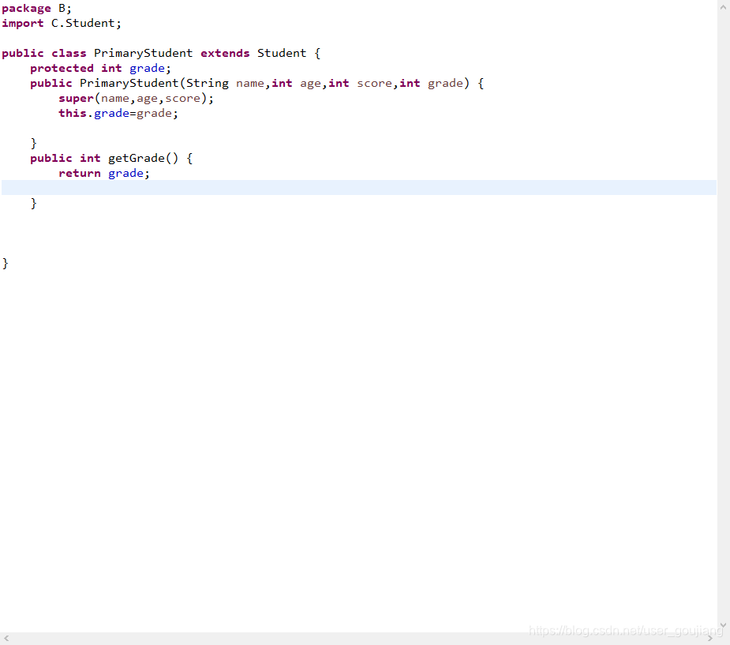The height and width of the screenshot is (645, 730).
Task: Click the vertical scrollbar down arrow
Action: 723,625
